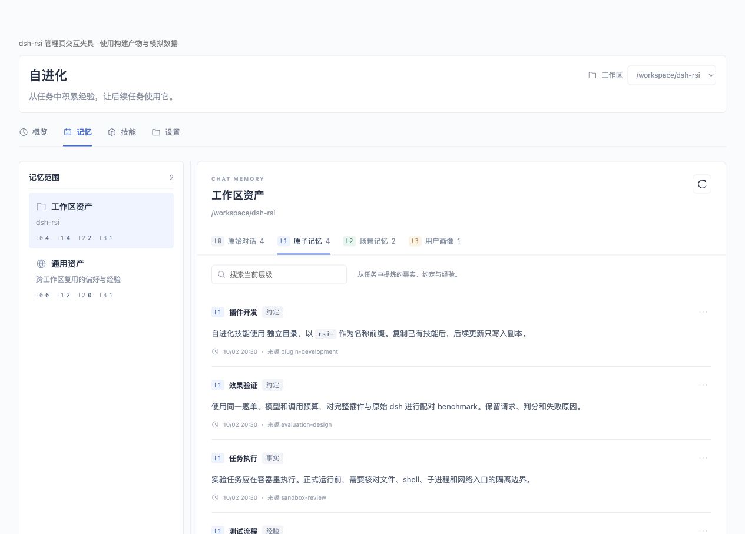Click the folder icon on 设置 tab
The width and height of the screenshot is (745, 534).
tap(156, 132)
